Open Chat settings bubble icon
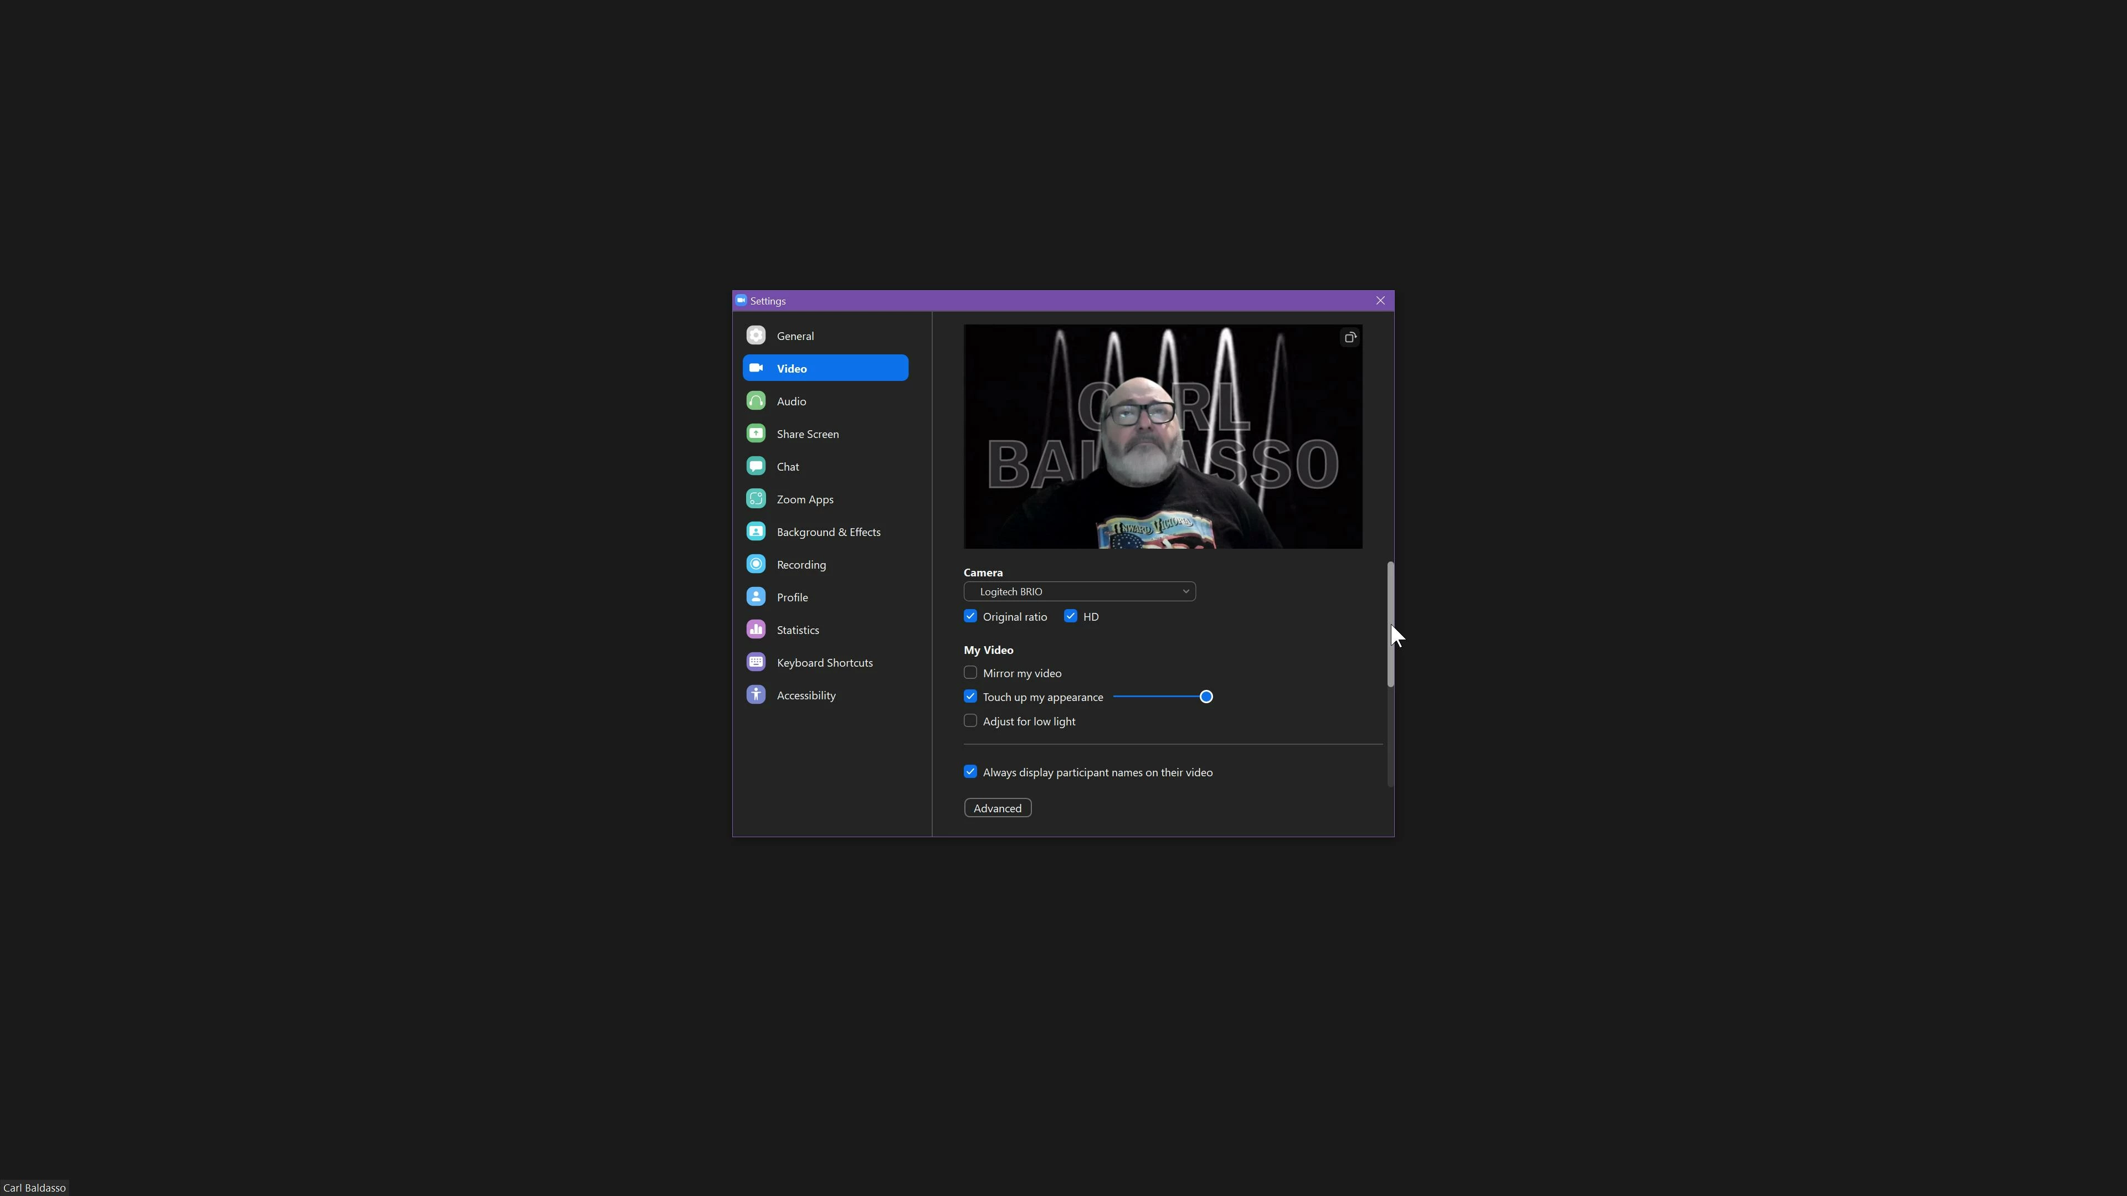2127x1196 pixels. tap(756, 466)
